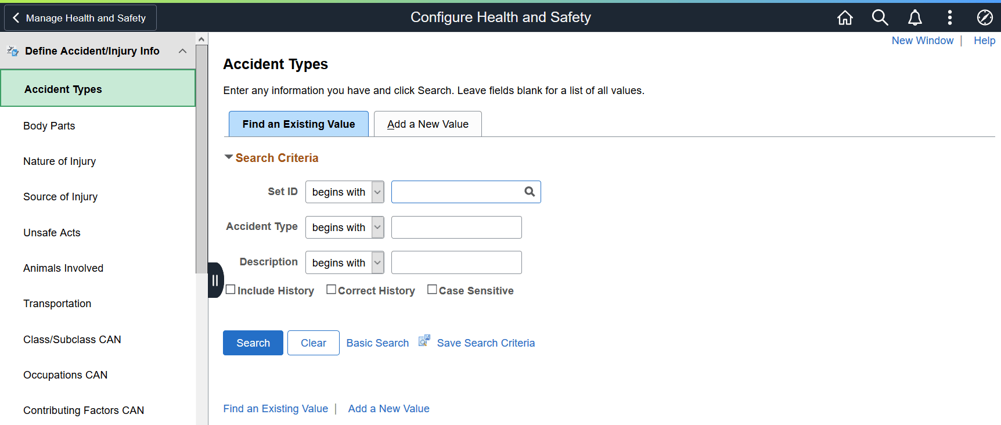This screenshot has width=1001, height=425.
Task: Collapse the Search Criteria section
Action: pos(229,157)
